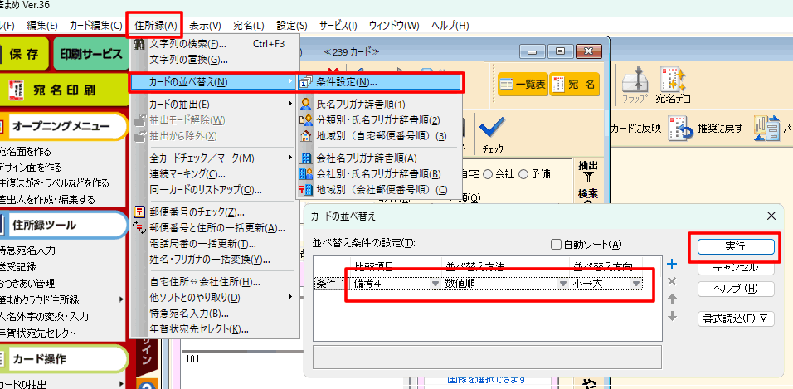Screen dimensions: 793x389
Task: Move condition down with the down arrow
Action: 672,317
